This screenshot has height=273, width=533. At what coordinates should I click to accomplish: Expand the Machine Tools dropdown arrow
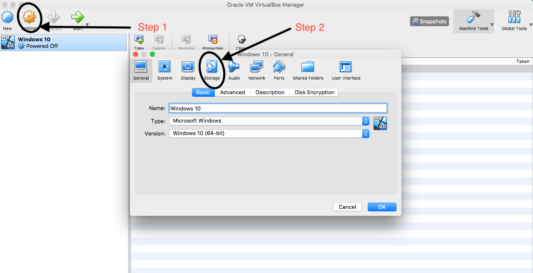[x=492, y=25]
